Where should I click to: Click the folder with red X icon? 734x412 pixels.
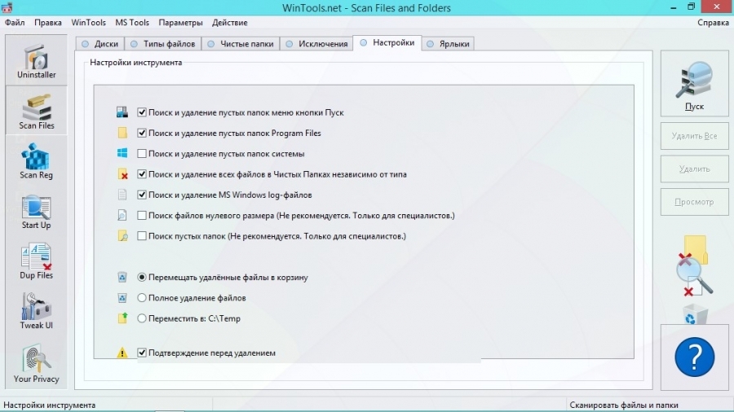[x=122, y=174]
